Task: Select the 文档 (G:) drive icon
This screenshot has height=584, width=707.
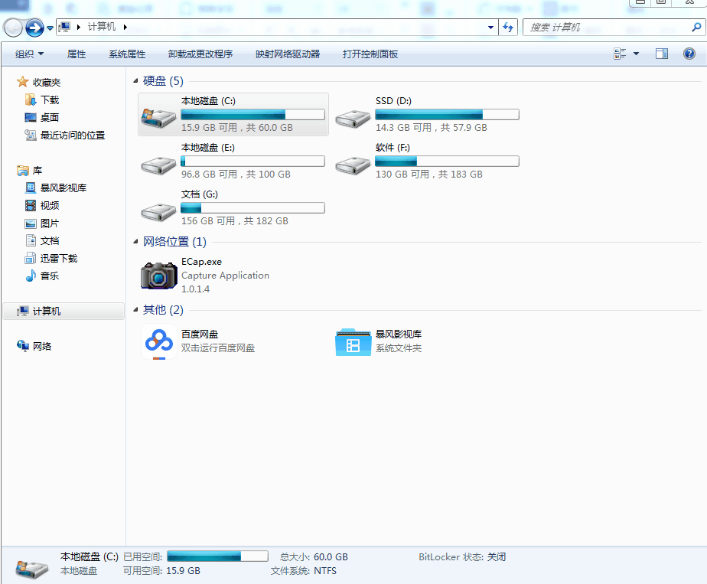Action: tap(158, 209)
